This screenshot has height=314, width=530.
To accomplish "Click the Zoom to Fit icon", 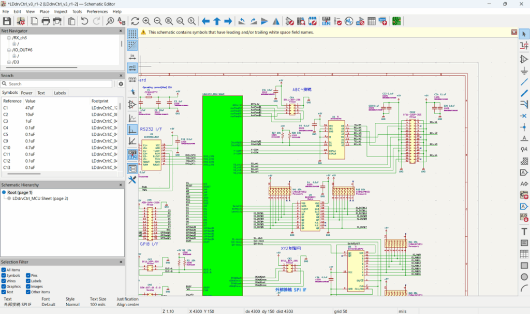I will coord(169,21).
